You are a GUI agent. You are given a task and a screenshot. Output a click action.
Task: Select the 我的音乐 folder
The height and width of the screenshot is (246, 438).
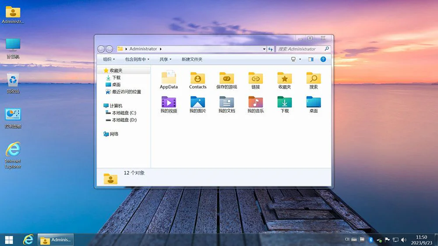(256, 104)
